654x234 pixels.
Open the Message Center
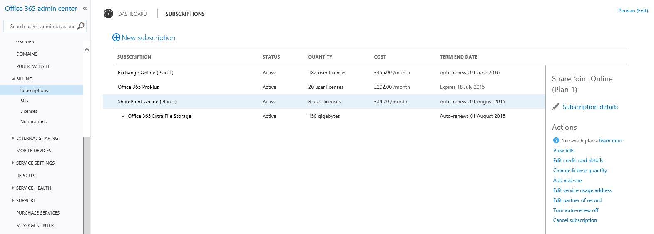[x=35, y=225]
